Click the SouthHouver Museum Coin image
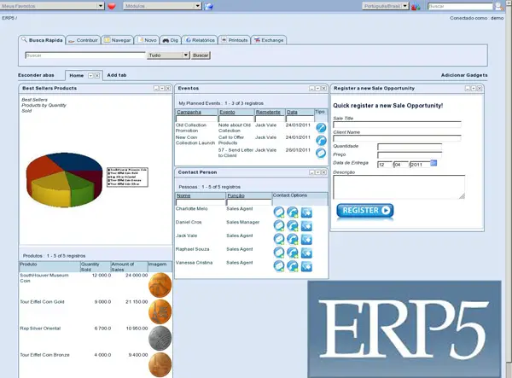Viewport: 512px width, 378px height. (160, 285)
